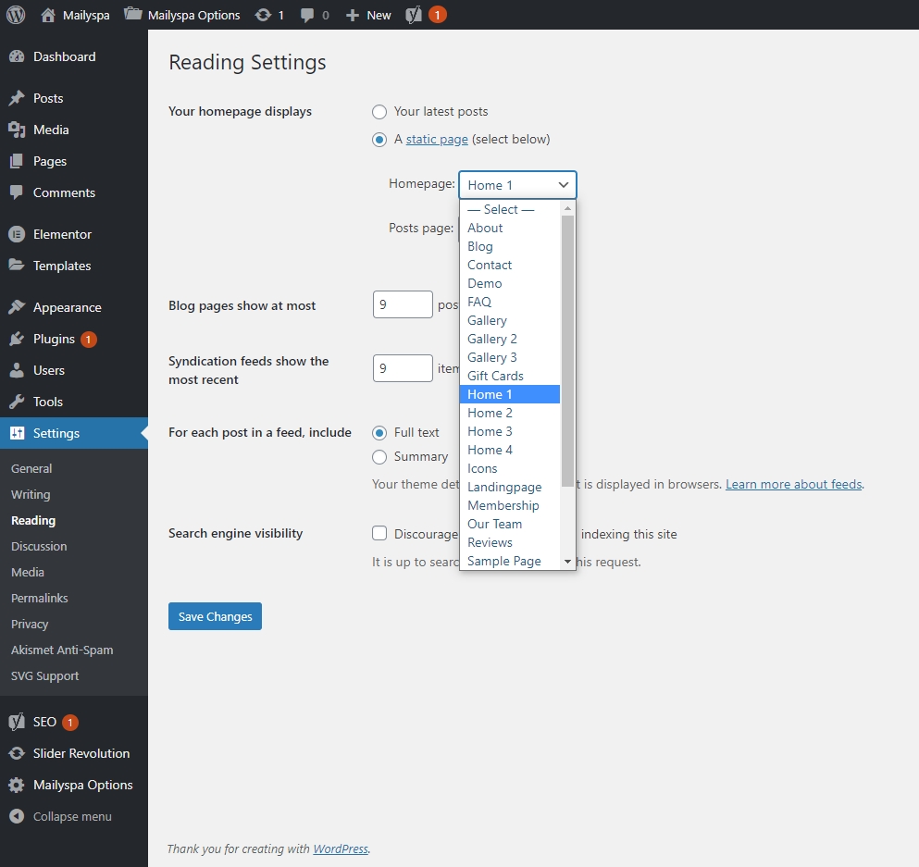
Task: Choose the Summary feed radio option
Action: tap(379, 457)
